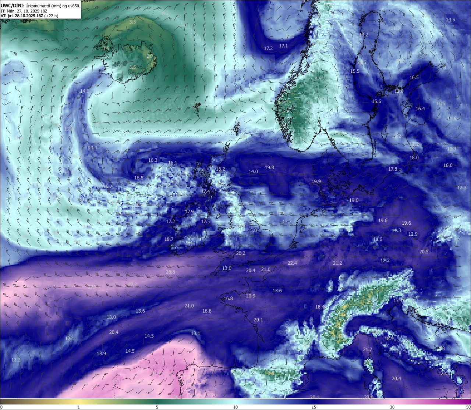Click the map value 16.4
Image resolution: width=471 pixels, height=410 pixels.
[x=420, y=109]
